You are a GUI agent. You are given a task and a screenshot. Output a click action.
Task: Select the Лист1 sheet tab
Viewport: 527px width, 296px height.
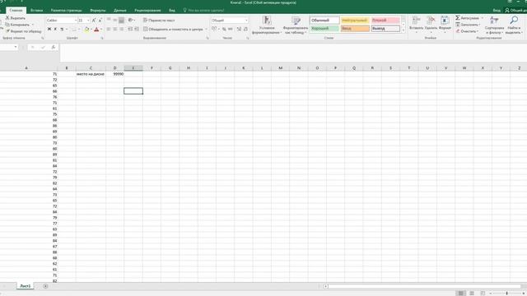point(26,286)
